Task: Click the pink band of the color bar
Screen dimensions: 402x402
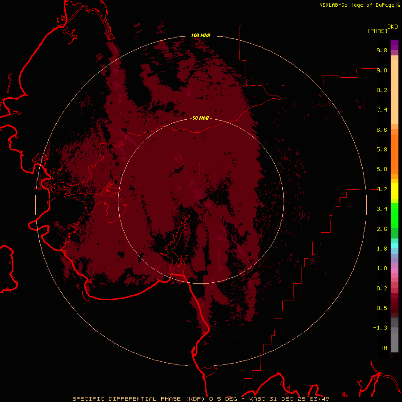Action: (394, 271)
